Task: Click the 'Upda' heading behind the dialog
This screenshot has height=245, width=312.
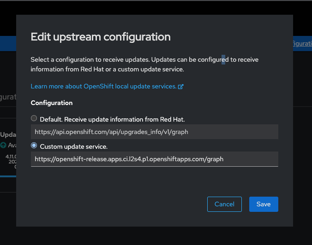Action: click(x=8, y=134)
